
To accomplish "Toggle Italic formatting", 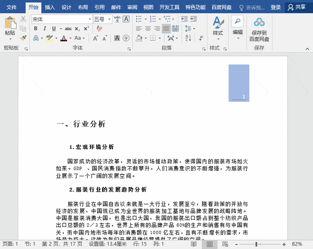I will point(45,28).
